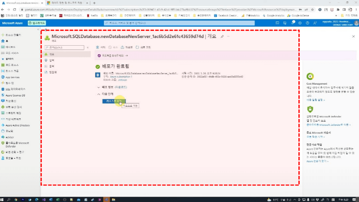Click the upgrade button in Azure header
Screen dimensions: 359x202
pos(37,23)
